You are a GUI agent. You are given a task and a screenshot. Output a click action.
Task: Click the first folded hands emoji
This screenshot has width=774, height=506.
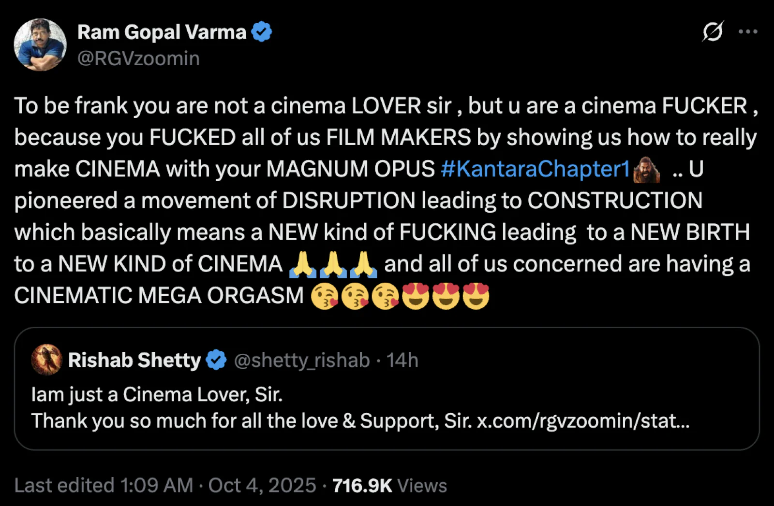tap(302, 265)
